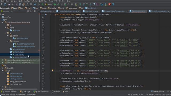Click the Cut scissors icon
The width and height of the screenshot is (171, 96).
[17, 5]
